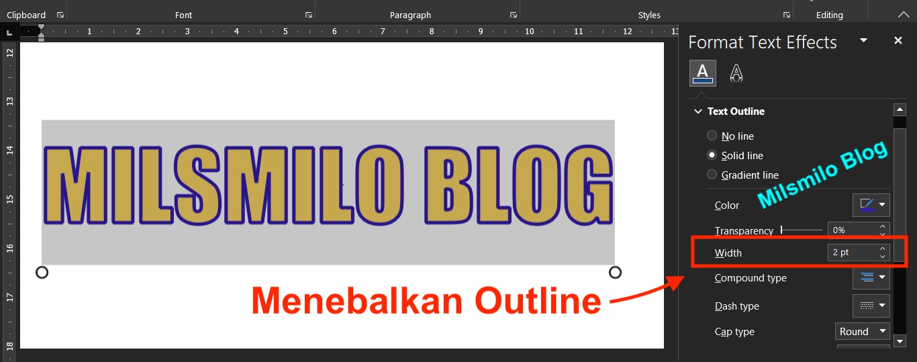Image resolution: width=917 pixels, height=362 pixels.
Task: Click the Editing group label
Action: (830, 15)
